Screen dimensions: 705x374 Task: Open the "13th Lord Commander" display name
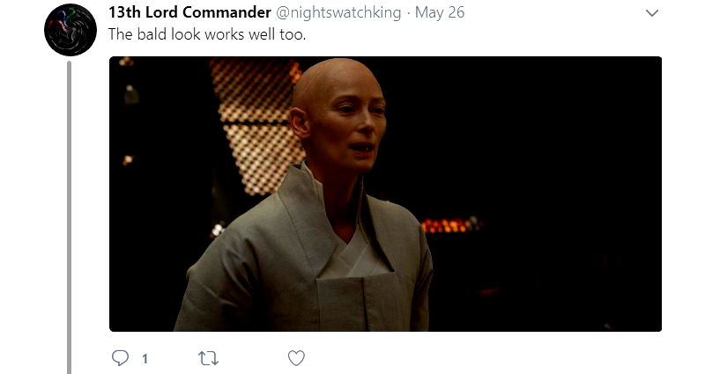click(x=189, y=12)
